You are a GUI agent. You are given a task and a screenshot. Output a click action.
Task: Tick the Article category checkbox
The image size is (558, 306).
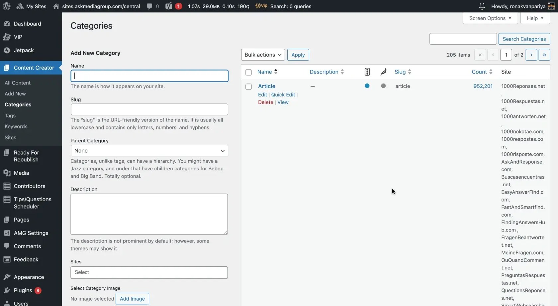click(x=248, y=87)
